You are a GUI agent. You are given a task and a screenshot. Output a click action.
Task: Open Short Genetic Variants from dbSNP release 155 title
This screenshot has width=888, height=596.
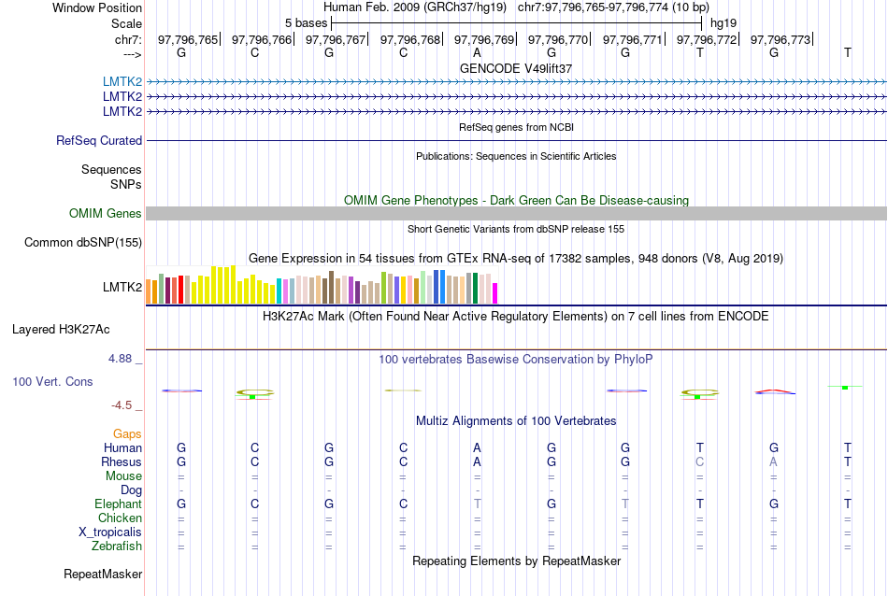click(x=516, y=229)
